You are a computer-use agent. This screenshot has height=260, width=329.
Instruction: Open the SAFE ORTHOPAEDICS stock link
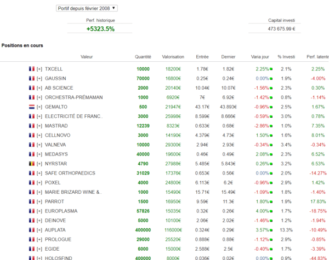tap(70, 173)
